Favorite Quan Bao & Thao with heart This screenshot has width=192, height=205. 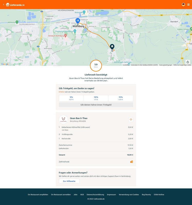131,119
